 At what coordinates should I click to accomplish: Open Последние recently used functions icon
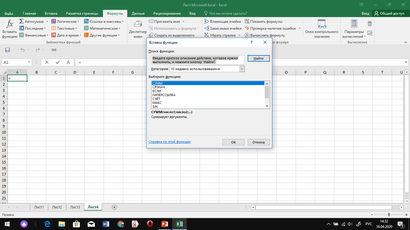coord(22,28)
